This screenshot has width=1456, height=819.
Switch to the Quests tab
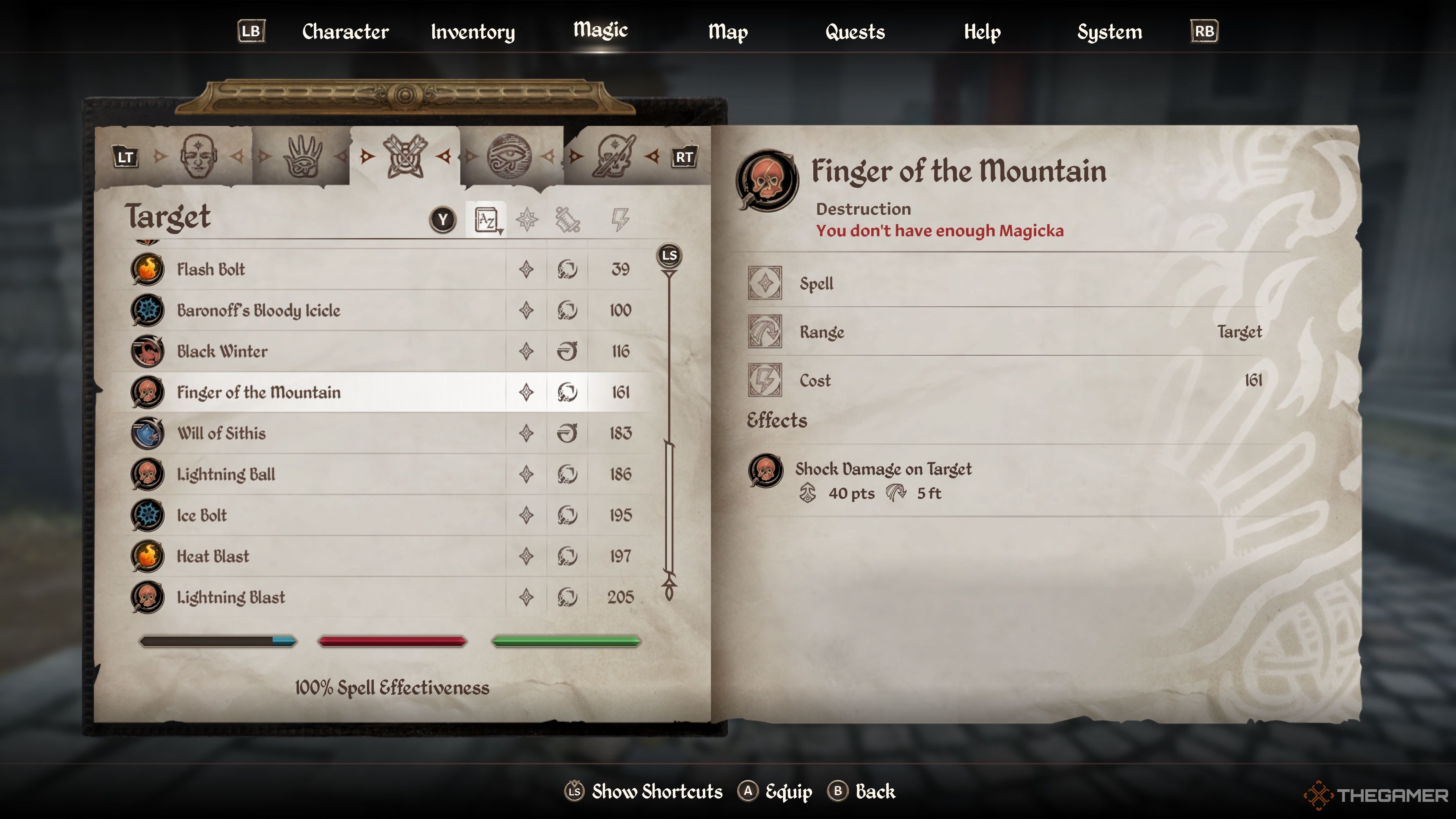855,31
